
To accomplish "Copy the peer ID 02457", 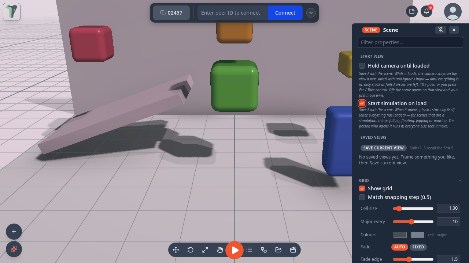I will pos(171,13).
